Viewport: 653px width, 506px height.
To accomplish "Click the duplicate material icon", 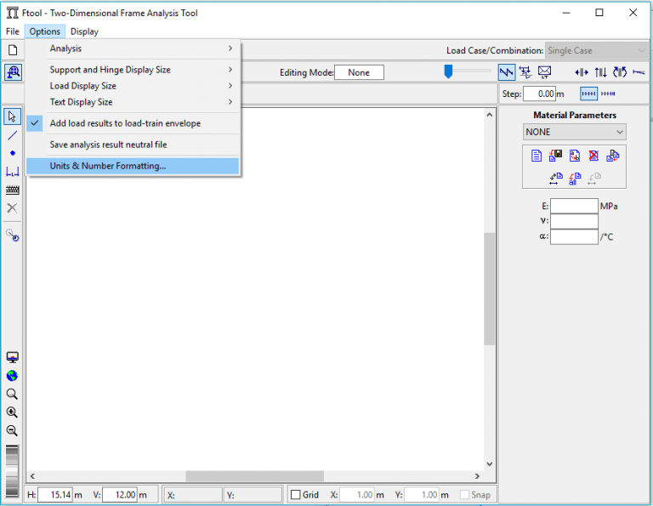I will point(613,156).
